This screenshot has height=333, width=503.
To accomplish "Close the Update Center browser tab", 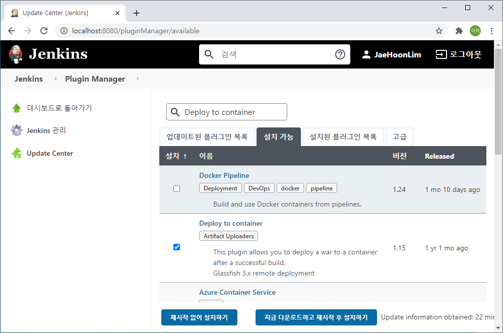I will tap(117, 13).
